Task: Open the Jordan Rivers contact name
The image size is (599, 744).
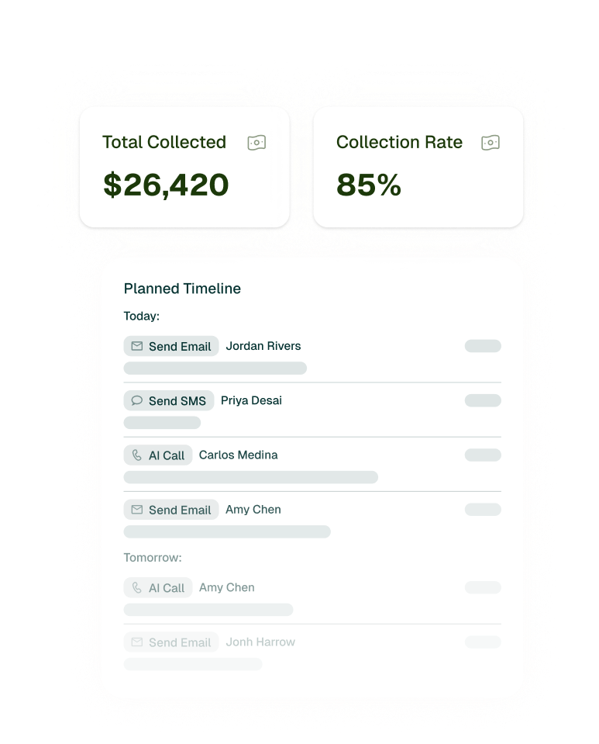Action: click(263, 346)
